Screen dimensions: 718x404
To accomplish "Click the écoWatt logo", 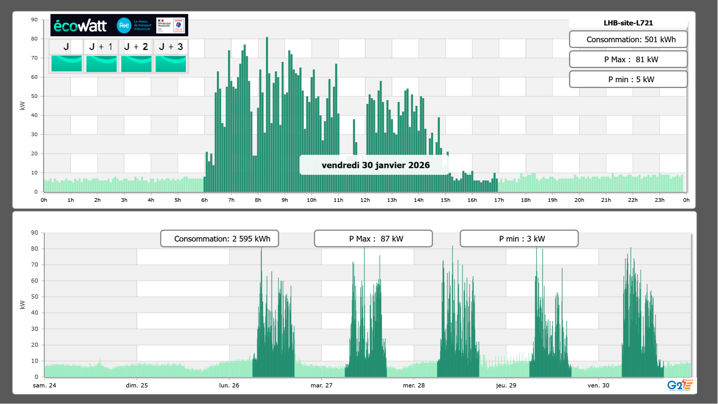I will 80,26.
